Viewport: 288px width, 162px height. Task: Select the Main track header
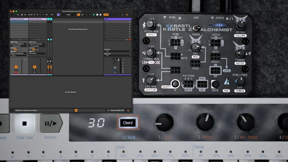(117, 19)
